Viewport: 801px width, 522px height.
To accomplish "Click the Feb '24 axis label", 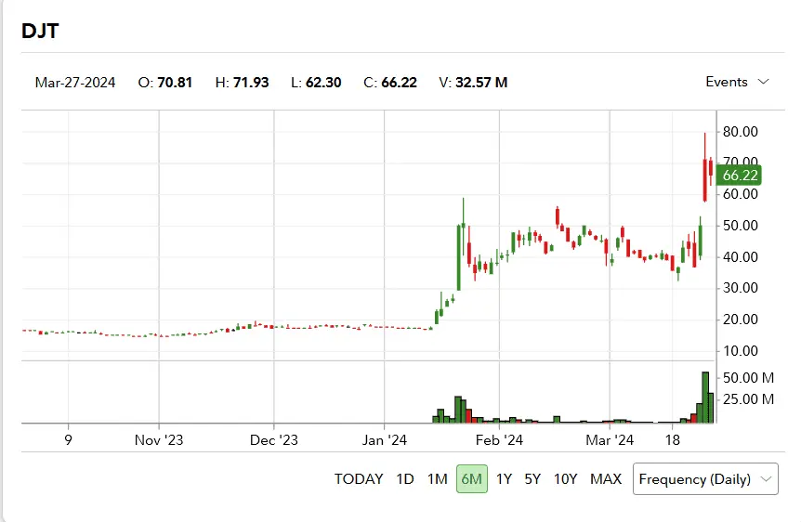I will pos(499,439).
